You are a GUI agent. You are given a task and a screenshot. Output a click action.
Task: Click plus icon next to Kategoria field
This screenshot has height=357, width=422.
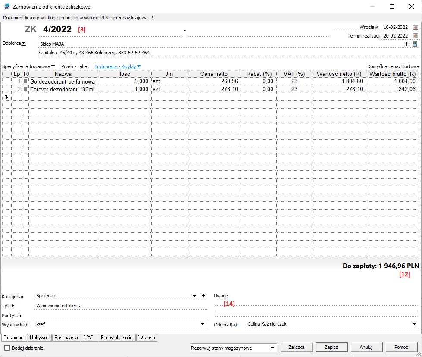(203, 296)
